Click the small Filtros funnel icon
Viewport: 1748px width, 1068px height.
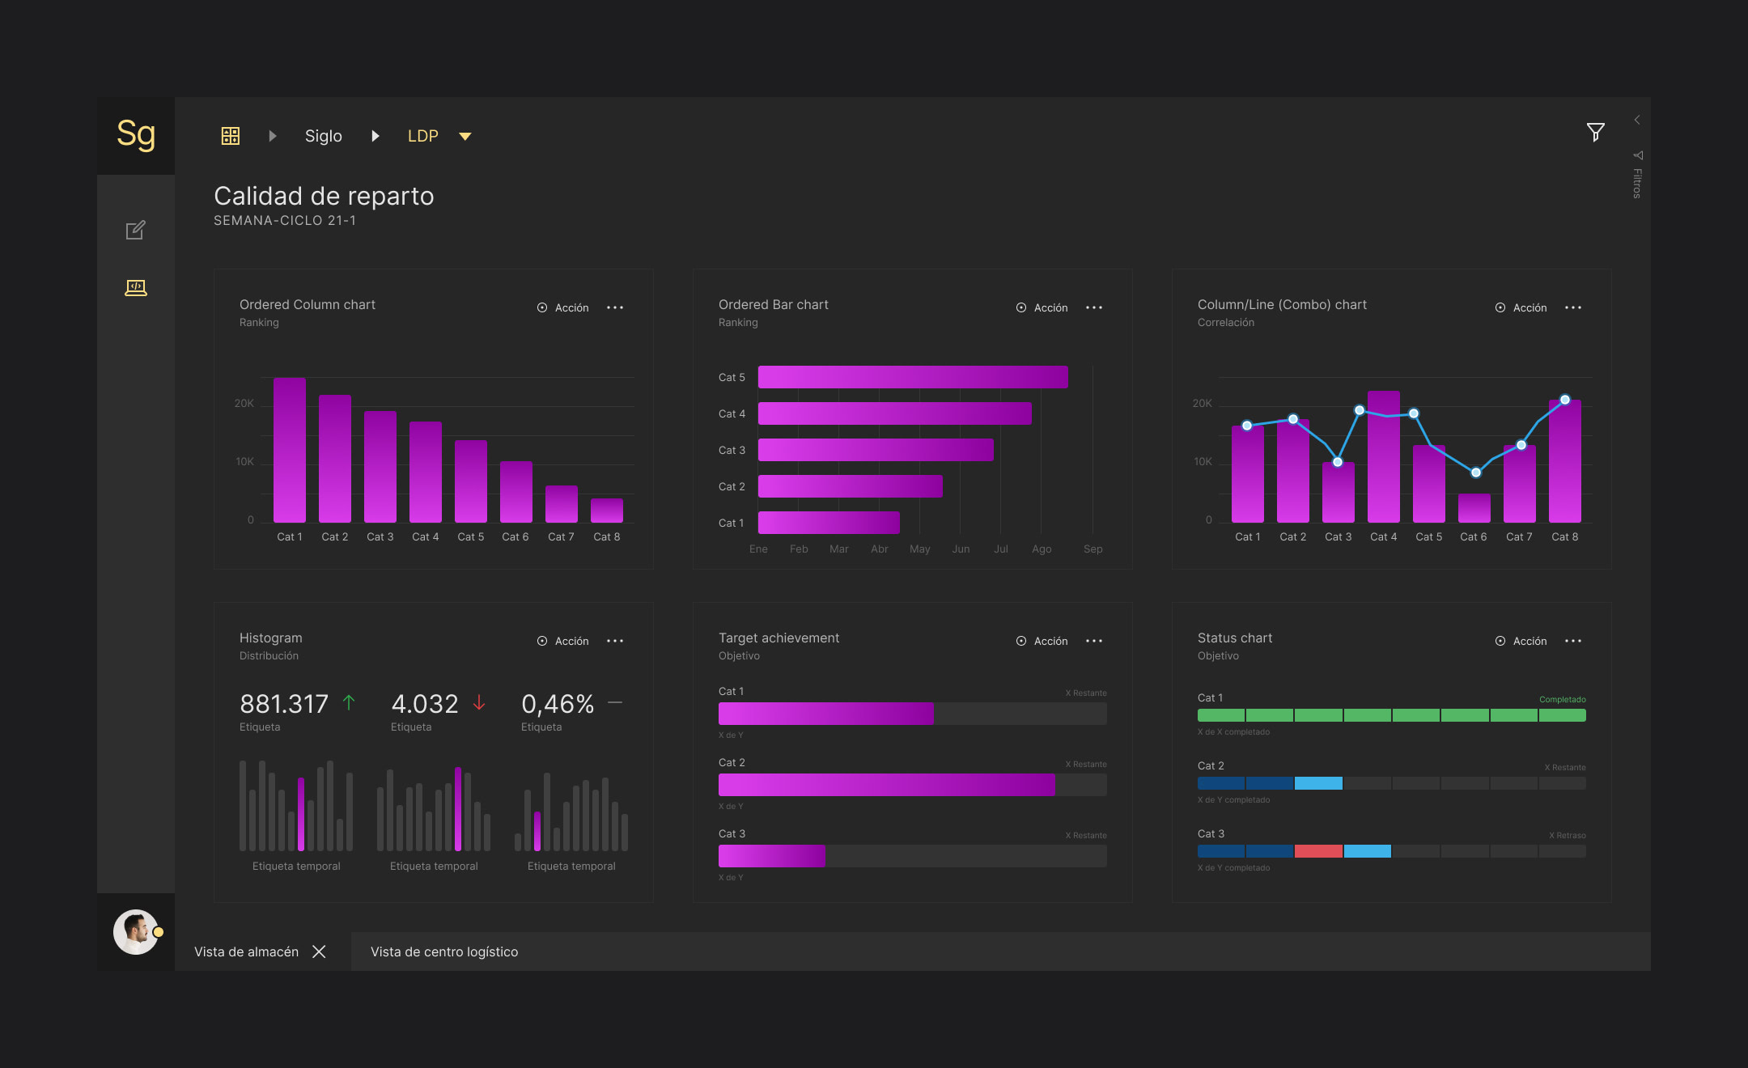point(1637,155)
